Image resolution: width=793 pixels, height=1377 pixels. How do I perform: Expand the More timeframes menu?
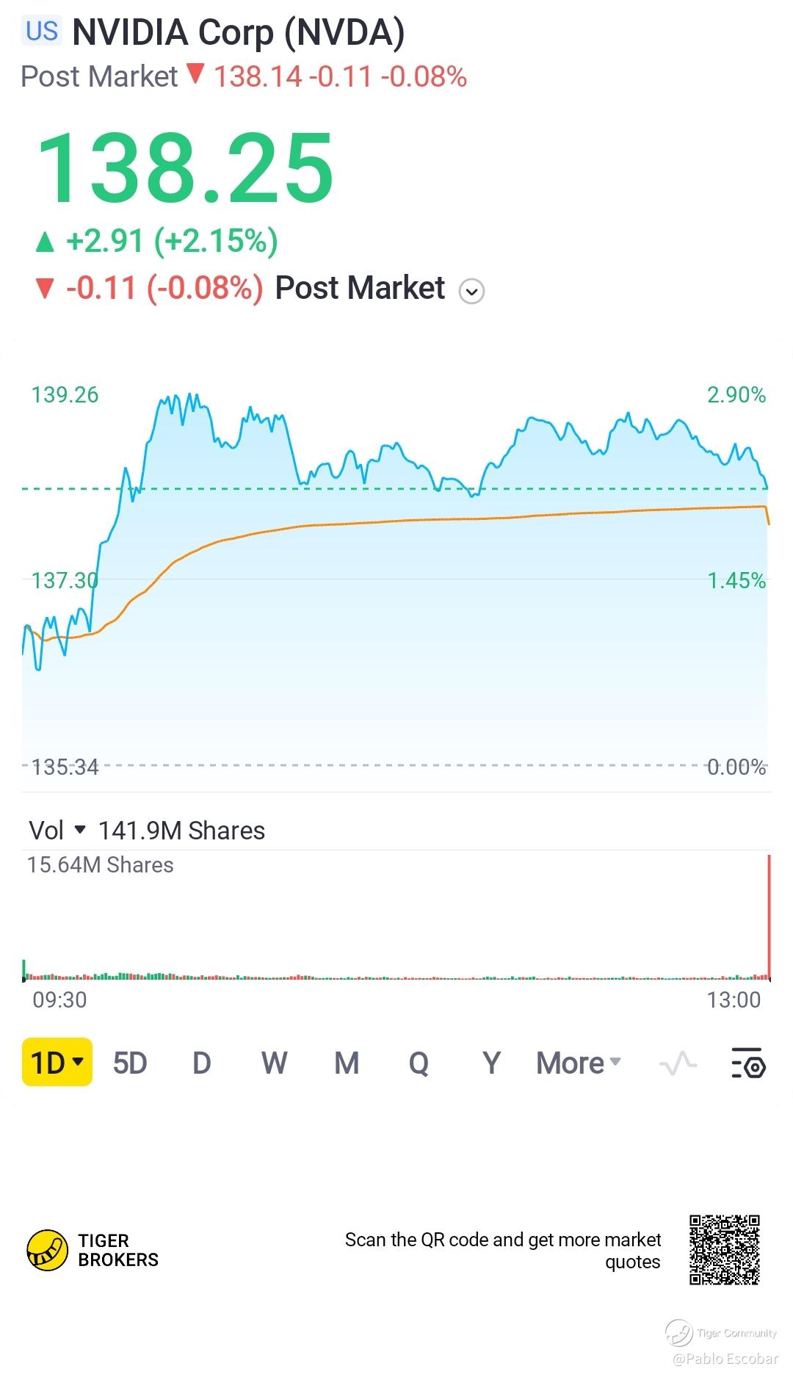pyautogui.click(x=579, y=1063)
